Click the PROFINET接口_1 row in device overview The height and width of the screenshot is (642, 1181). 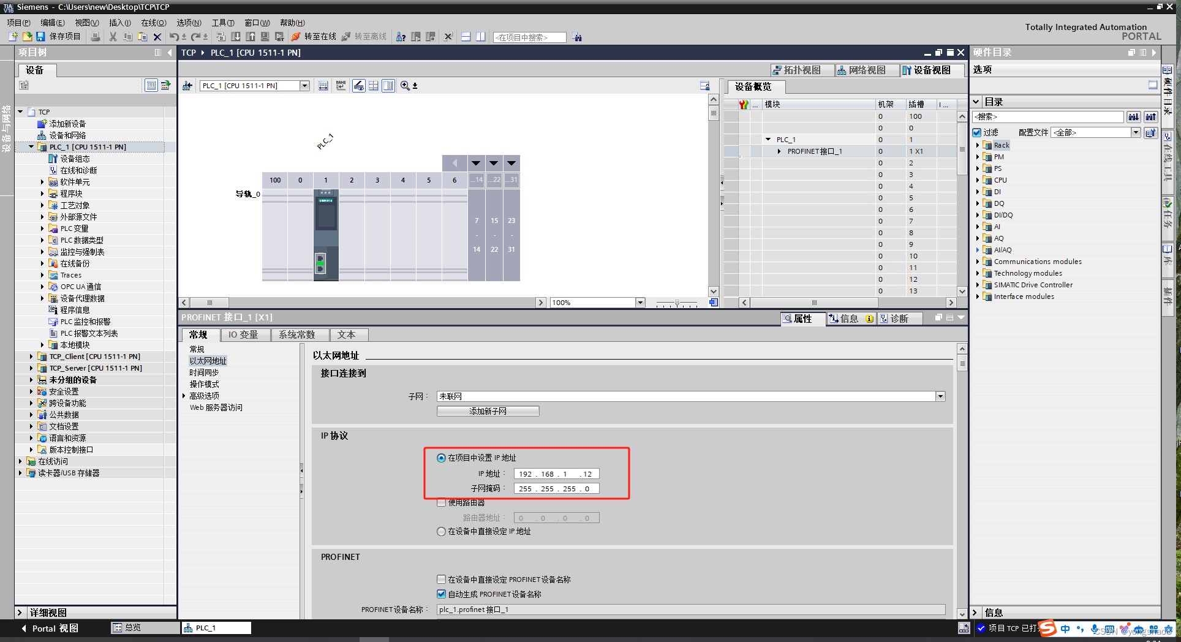click(840, 151)
